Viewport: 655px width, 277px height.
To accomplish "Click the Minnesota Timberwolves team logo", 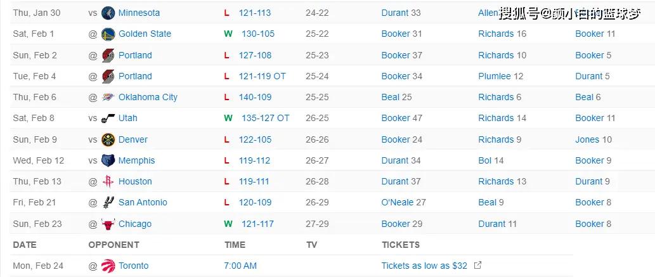I will 108,13.
